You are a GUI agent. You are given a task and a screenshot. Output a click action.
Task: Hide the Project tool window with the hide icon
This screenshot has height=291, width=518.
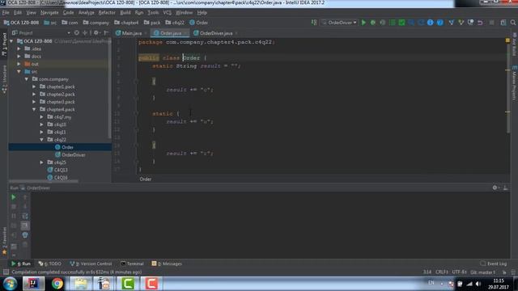(x=106, y=32)
